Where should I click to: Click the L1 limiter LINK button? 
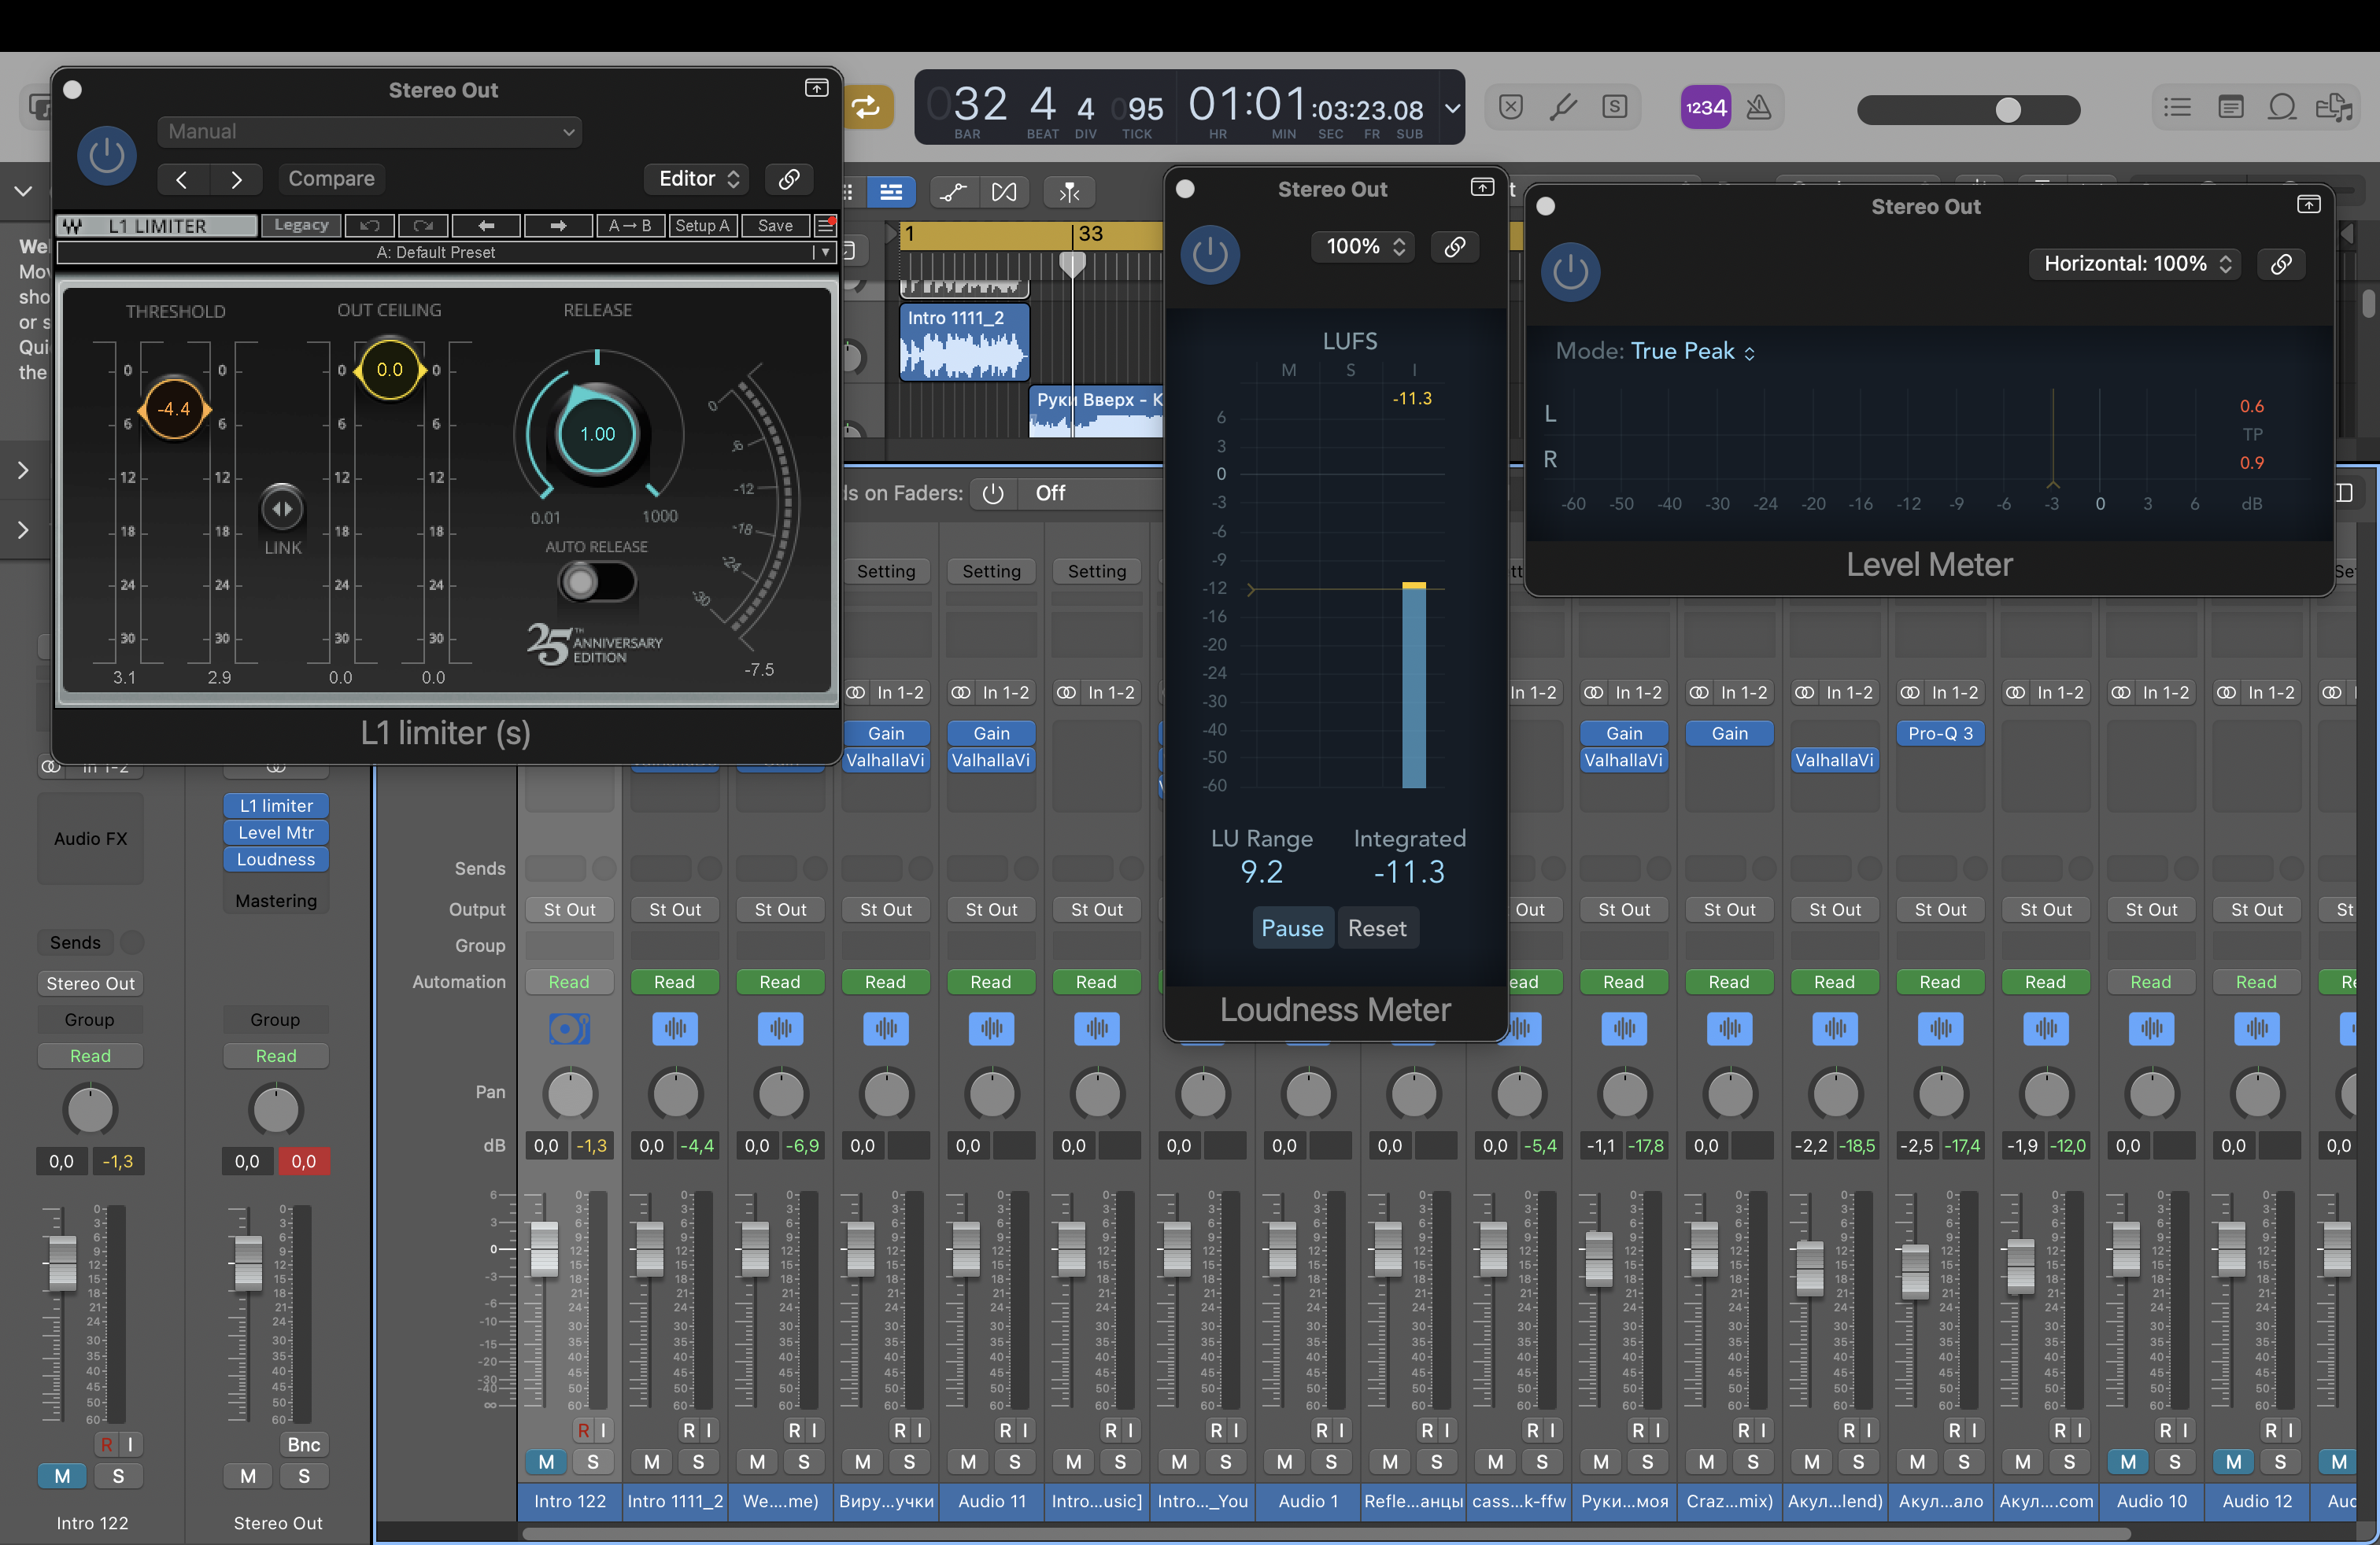(x=283, y=510)
